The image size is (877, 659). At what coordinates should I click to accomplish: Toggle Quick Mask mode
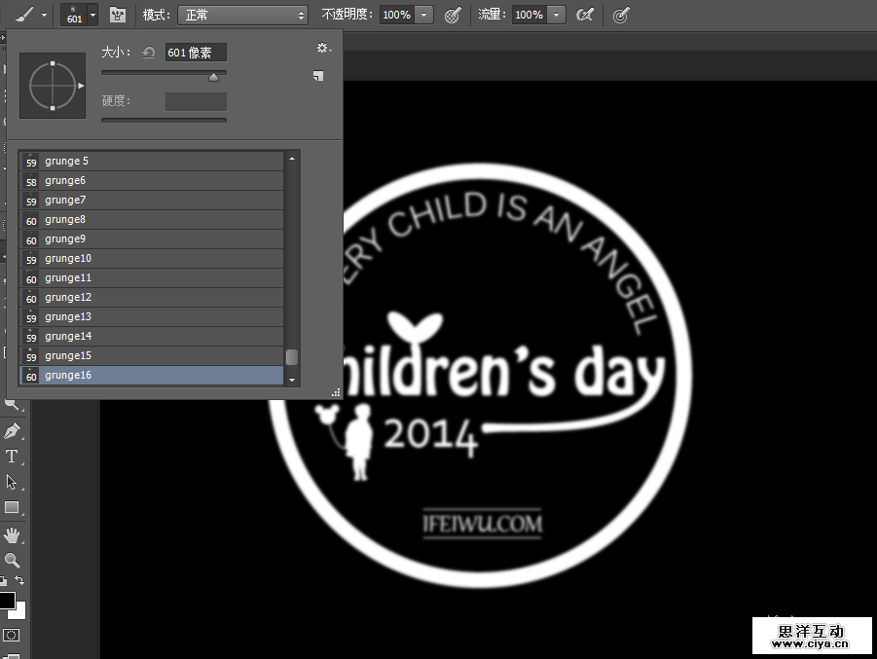pyautogui.click(x=12, y=636)
